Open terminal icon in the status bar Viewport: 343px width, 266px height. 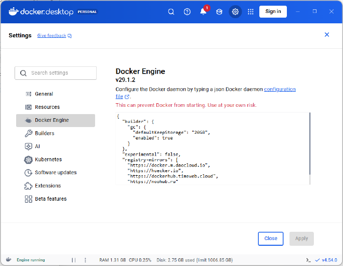coord(309,260)
